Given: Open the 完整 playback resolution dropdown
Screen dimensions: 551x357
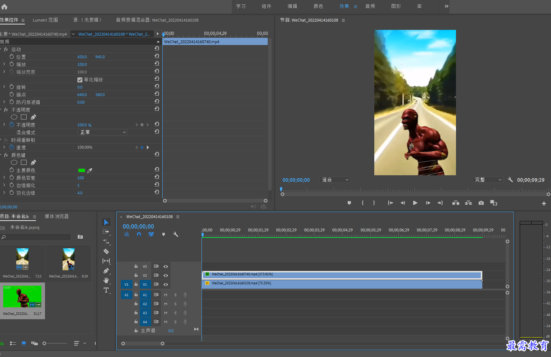Looking at the screenshot, I should (488, 180).
